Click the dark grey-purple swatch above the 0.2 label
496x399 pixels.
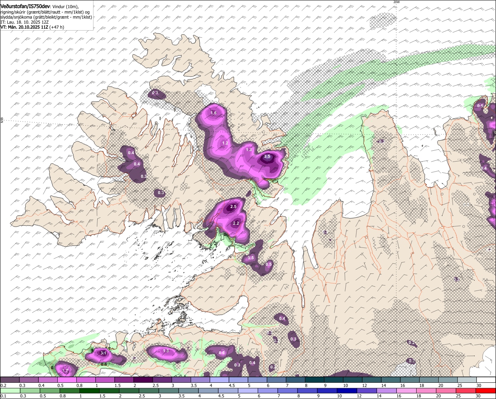point(10,380)
